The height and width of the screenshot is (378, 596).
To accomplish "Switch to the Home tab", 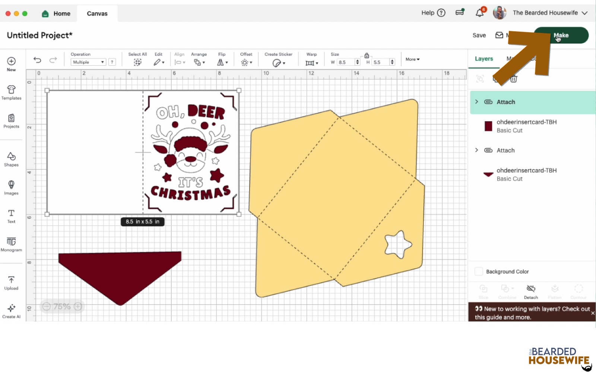I will [x=56, y=14].
